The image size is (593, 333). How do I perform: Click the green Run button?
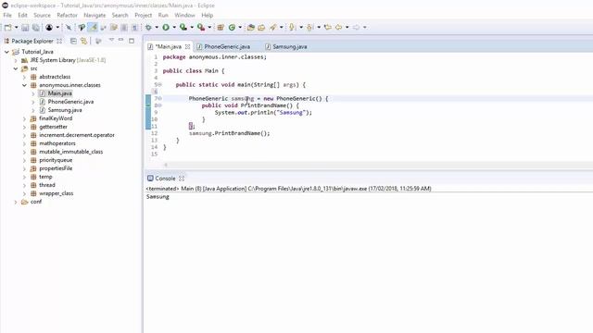click(166, 27)
